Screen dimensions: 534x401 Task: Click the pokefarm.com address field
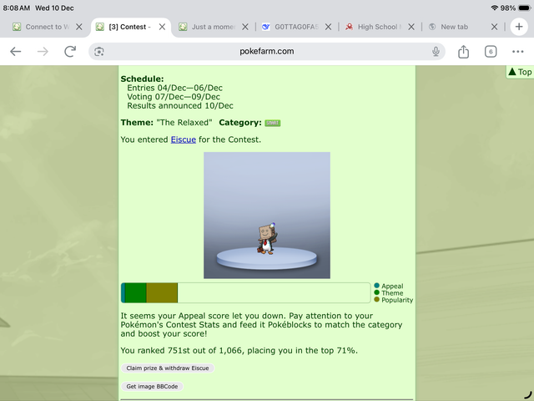267,52
